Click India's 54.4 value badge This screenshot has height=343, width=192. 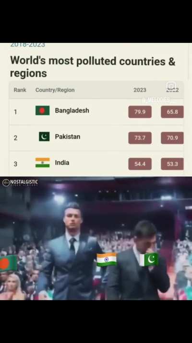(140, 164)
